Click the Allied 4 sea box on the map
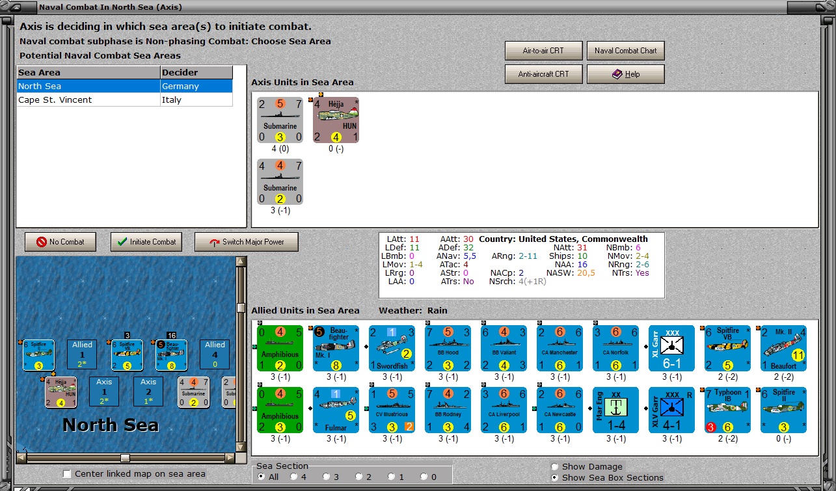 click(215, 354)
